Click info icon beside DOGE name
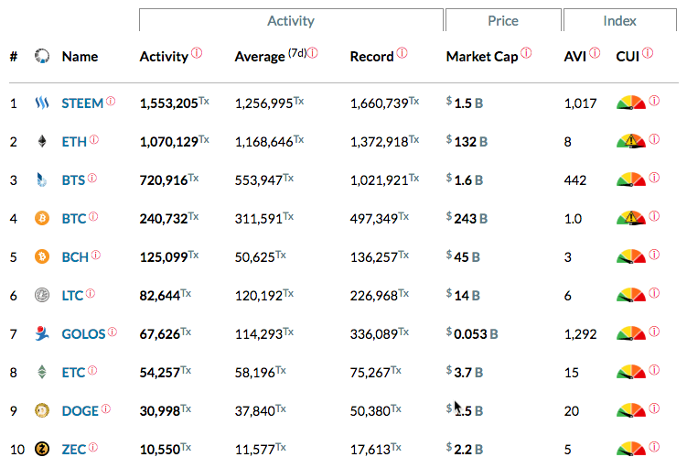Image resolution: width=687 pixels, height=468 pixels. click(106, 409)
